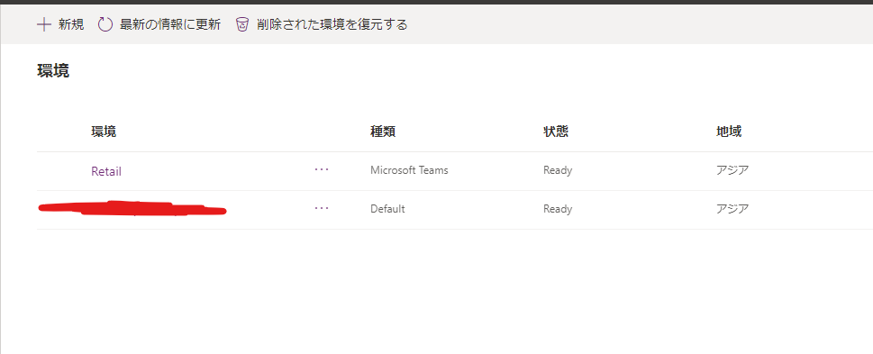This screenshot has height=354, width=873.
Task: Click the Ready status in Retail row
Action: pyautogui.click(x=558, y=170)
